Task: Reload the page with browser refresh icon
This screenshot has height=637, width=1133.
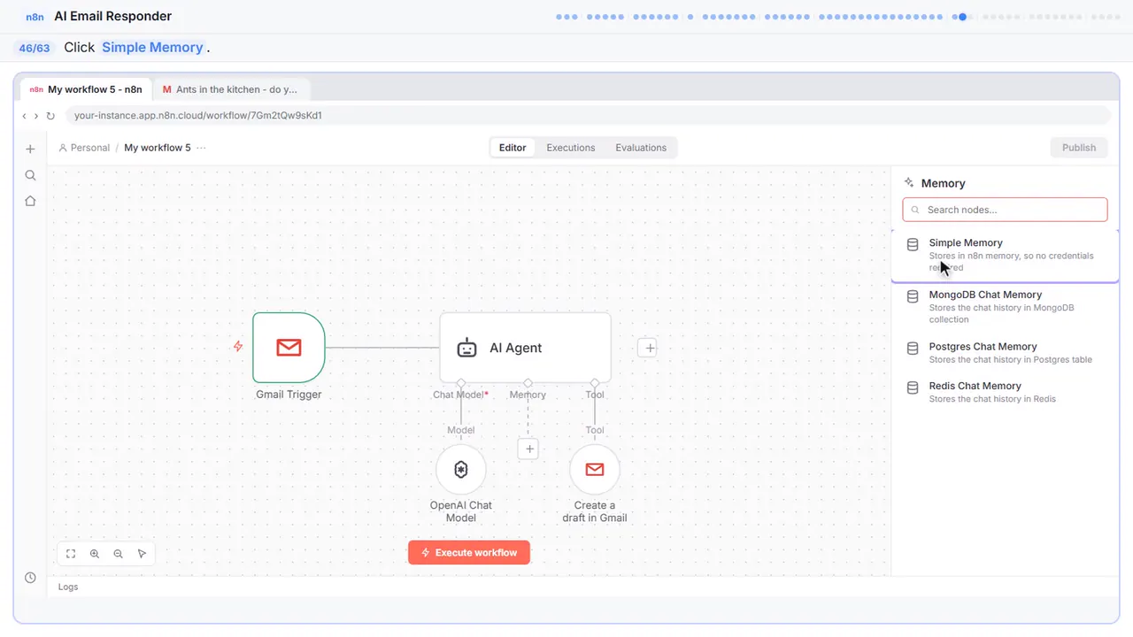Action: click(50, 116)
